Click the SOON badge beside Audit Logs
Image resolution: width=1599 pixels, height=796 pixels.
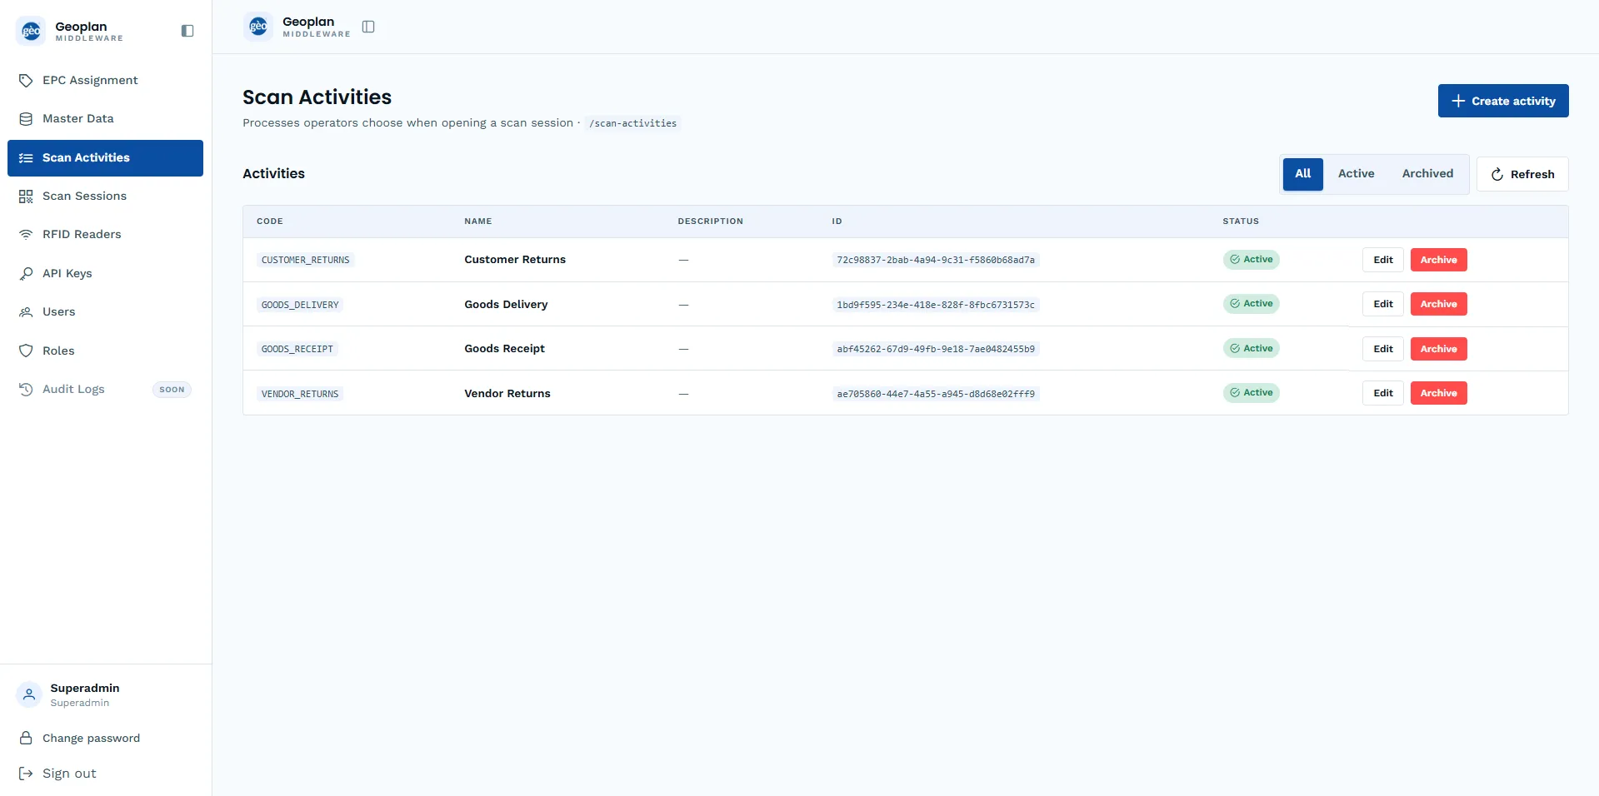(172, 390)
